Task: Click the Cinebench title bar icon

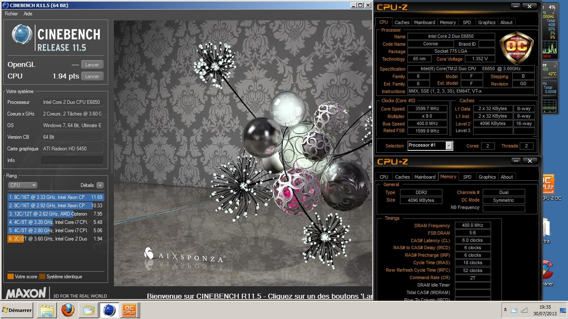Action: click(5, 5)
